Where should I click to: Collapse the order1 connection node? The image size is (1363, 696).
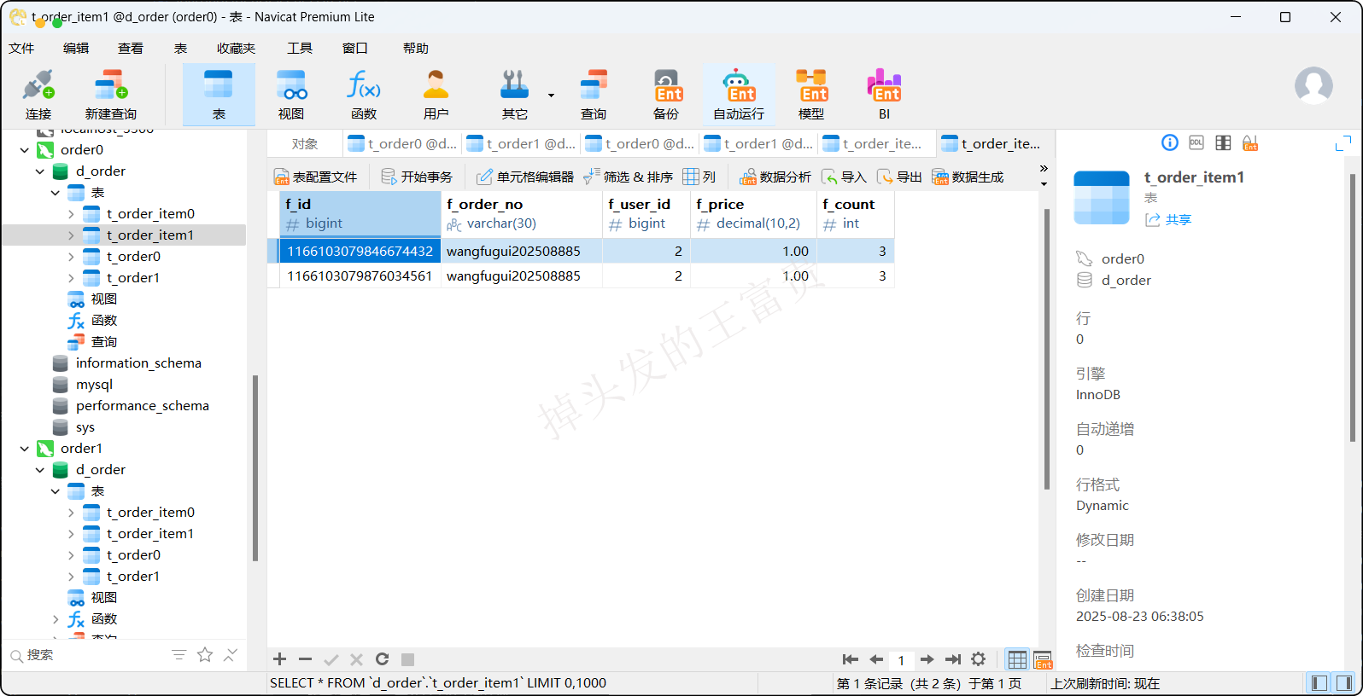24,449
